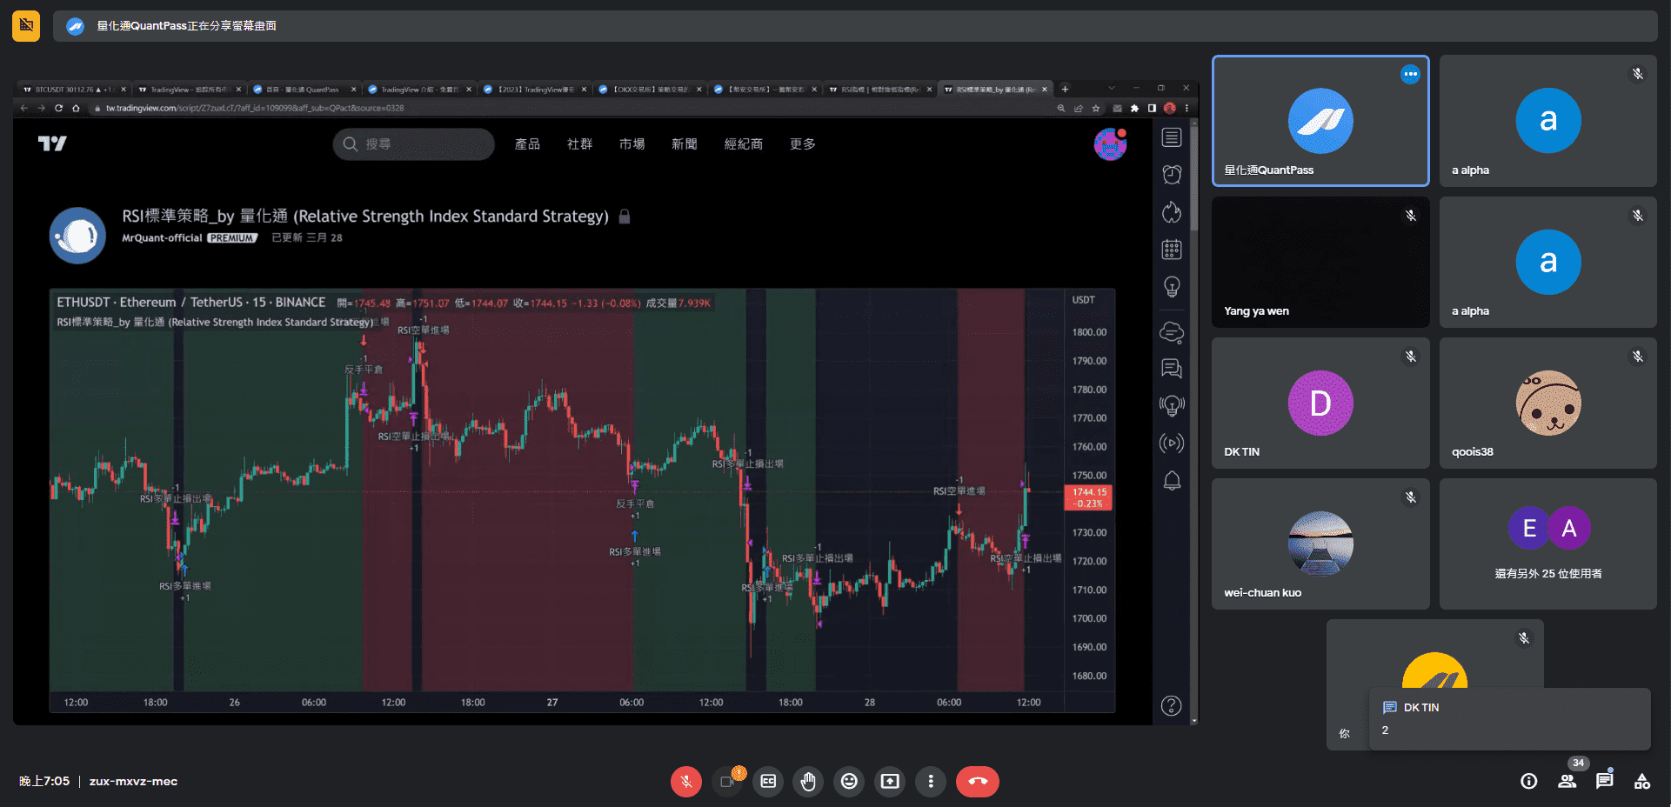Open more options three-dot menu
The width and height of the screenshot is (1671, 807).
[931, 781]
